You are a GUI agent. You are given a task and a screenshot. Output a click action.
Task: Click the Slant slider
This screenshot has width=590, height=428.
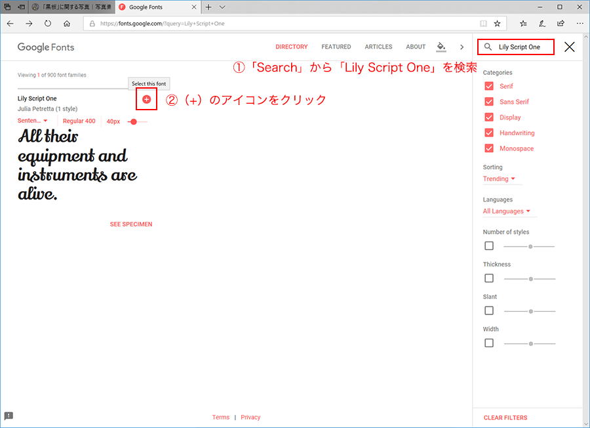pos(530,311)
